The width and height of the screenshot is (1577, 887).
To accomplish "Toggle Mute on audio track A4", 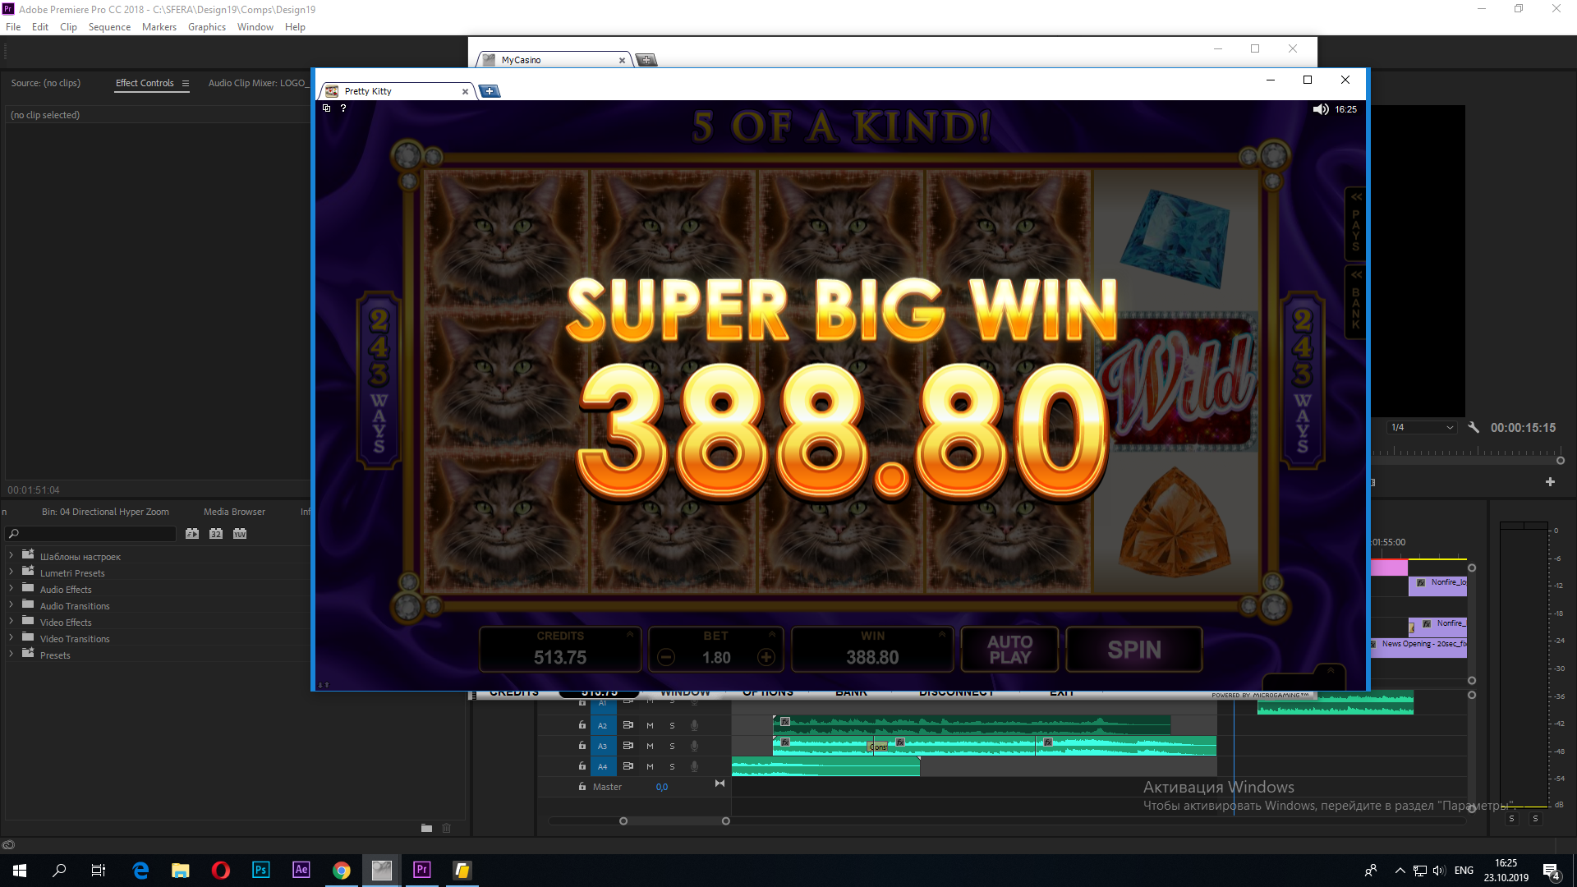I will [x=650, y=766].
